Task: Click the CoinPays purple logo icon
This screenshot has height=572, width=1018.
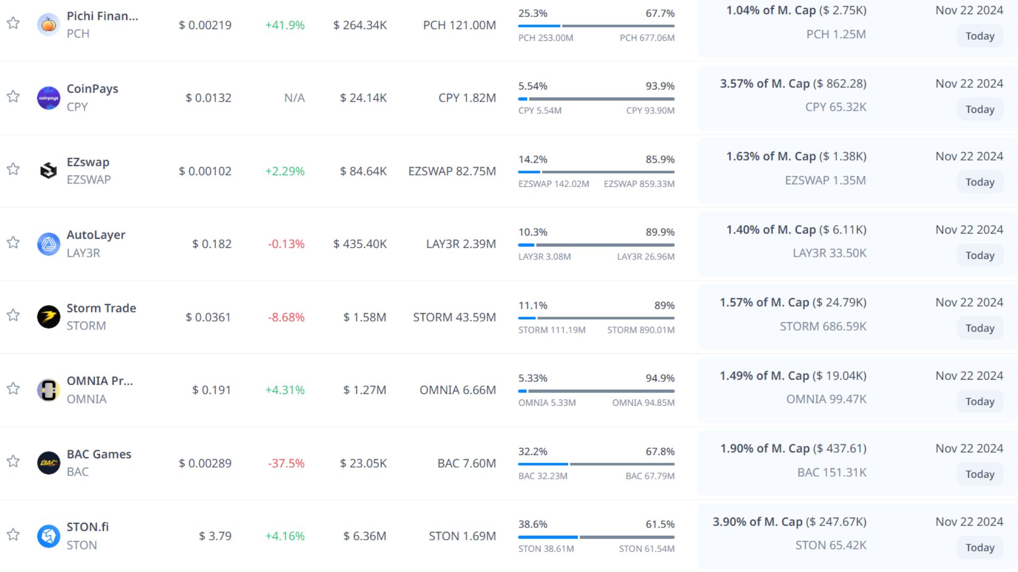Action: 48,98
